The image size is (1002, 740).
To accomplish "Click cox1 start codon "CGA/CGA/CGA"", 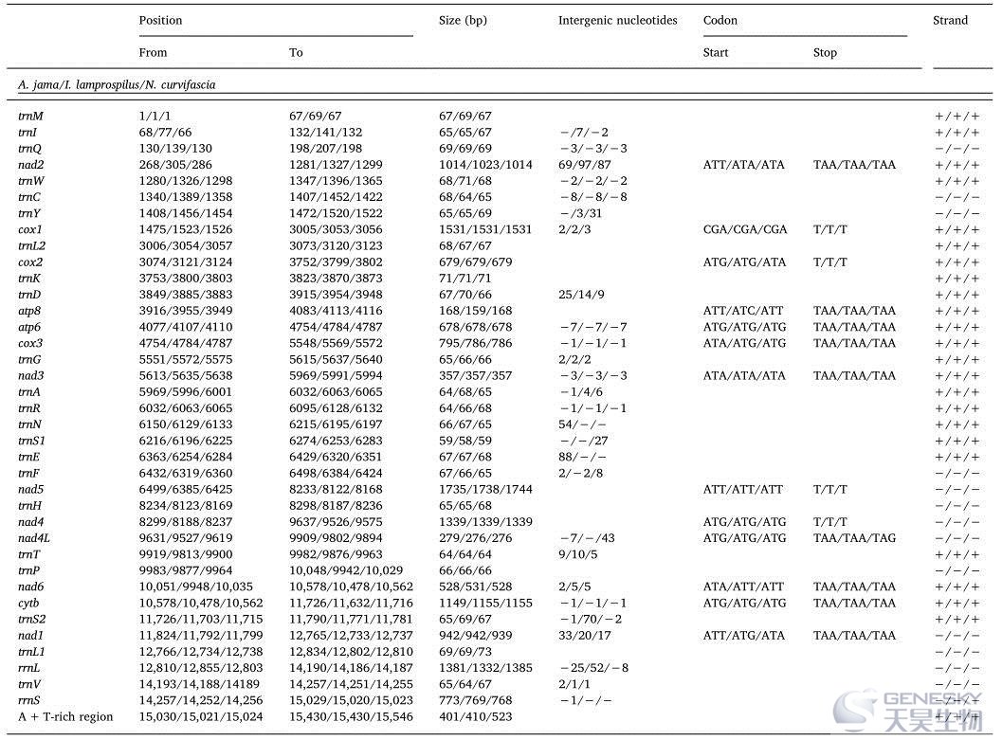I will (x=745, y=230).
